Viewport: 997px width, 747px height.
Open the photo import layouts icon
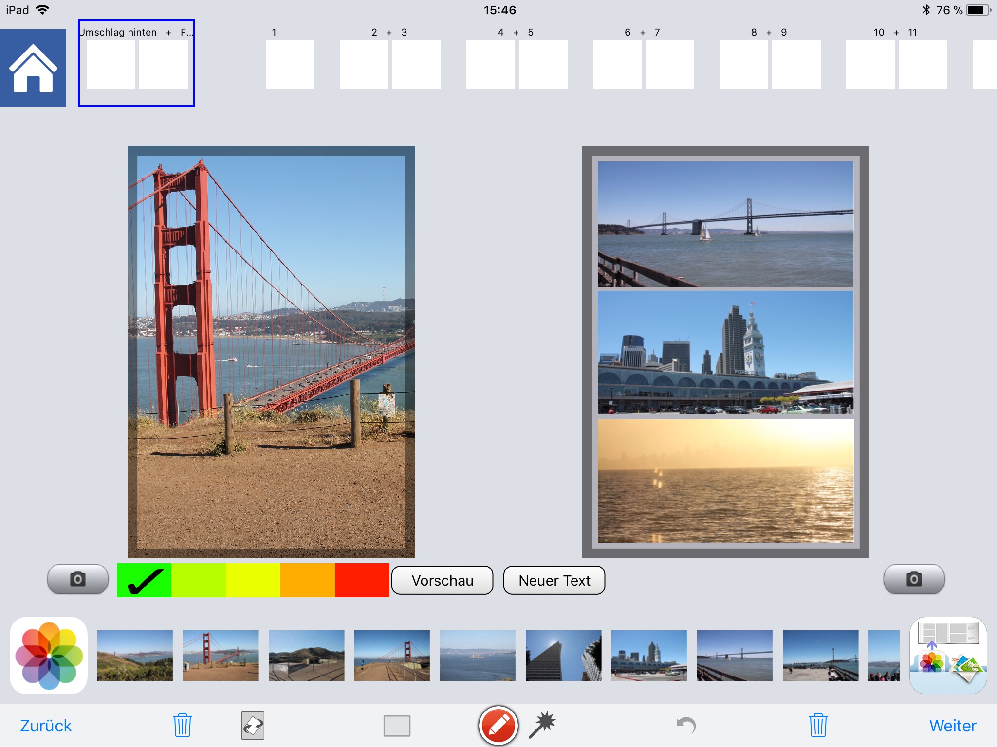(x=948, y=655)
